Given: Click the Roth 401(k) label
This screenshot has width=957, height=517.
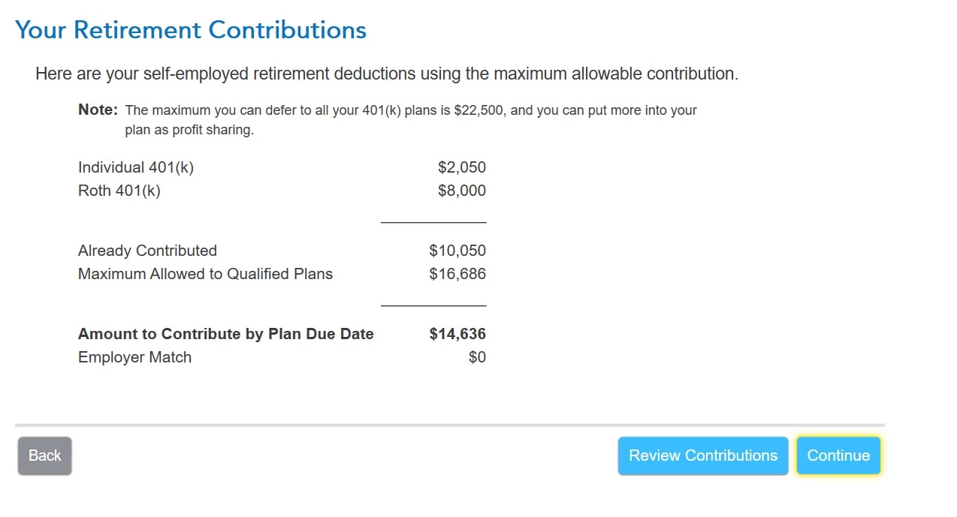Looking at the screenshot, I should coord(119,191).
